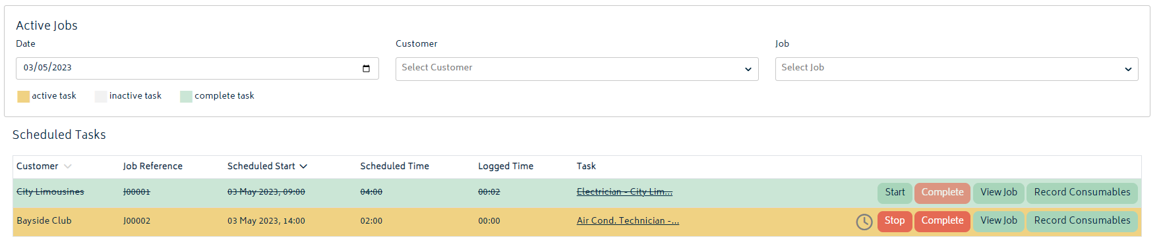Click the green complete task legend swatch
Image resolution: width=1161 pixels, height=248 pixels.
click(186, 97)
